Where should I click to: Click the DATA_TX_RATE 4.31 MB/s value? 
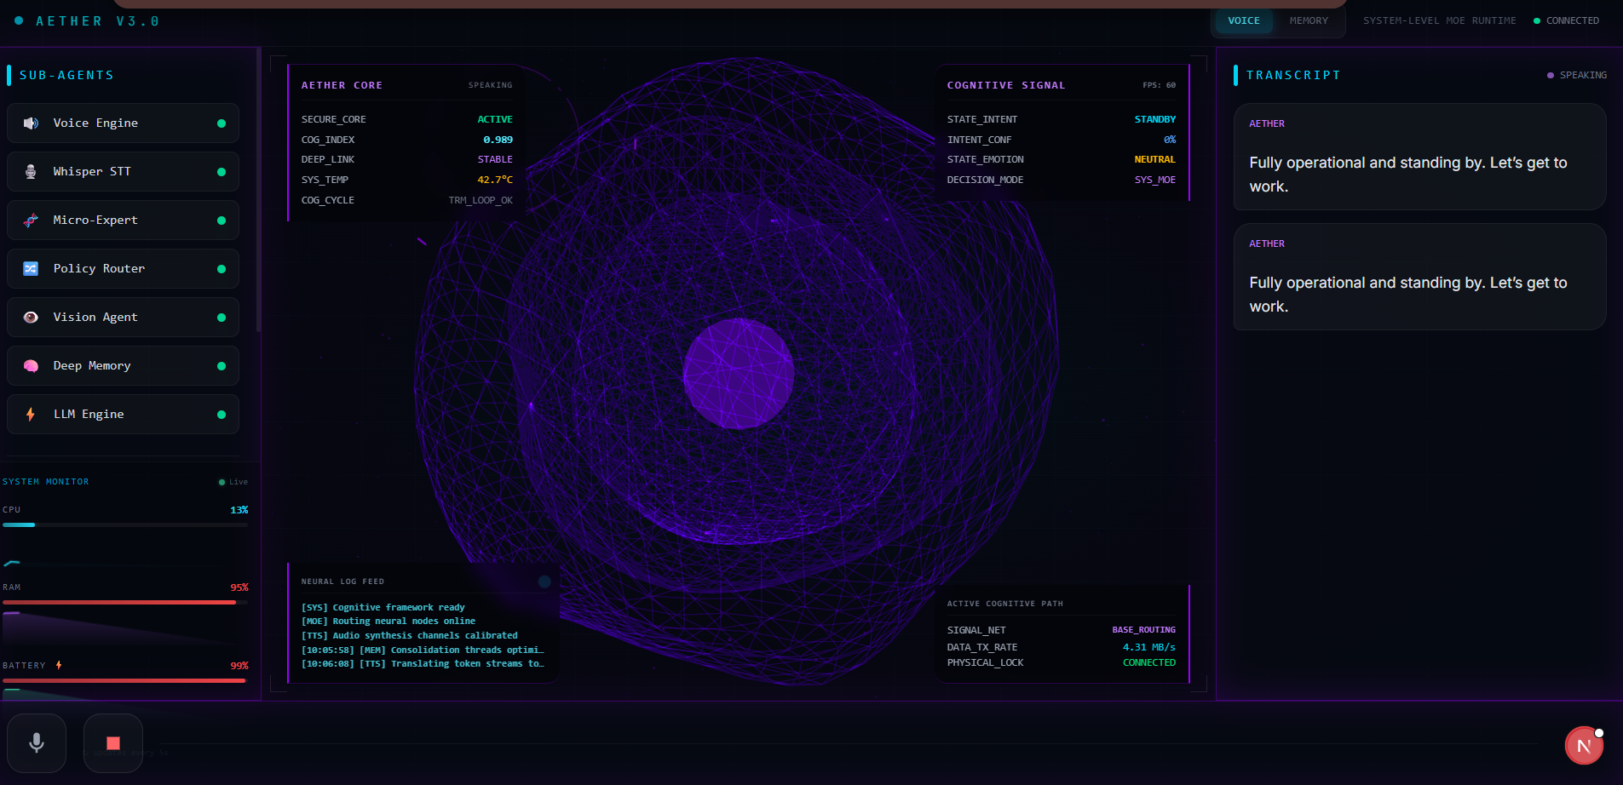click(1149, 647)
